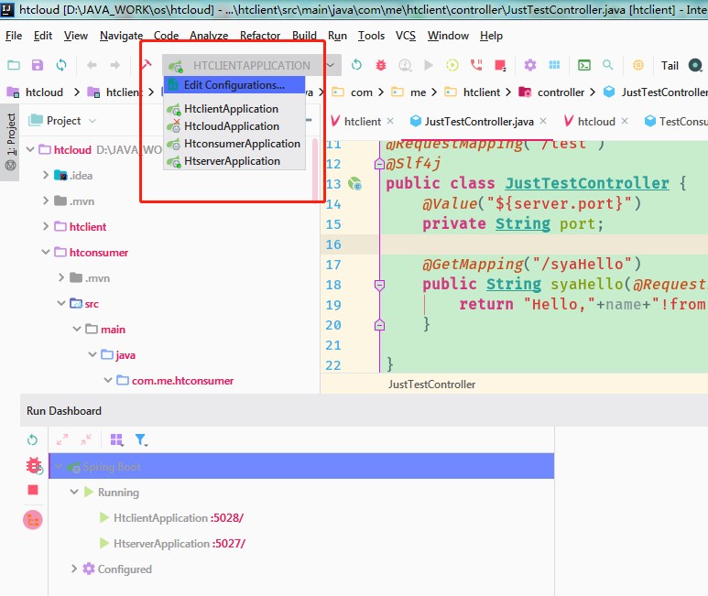Click the Run Dashboard filter icon
This screenshot has width=708, height=596.
[141, 440]
